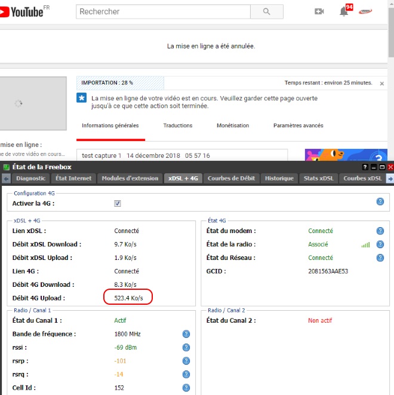This screenshot has width=394, height=395.
Task: Go to Paramètres avancés
Action: 298,125
